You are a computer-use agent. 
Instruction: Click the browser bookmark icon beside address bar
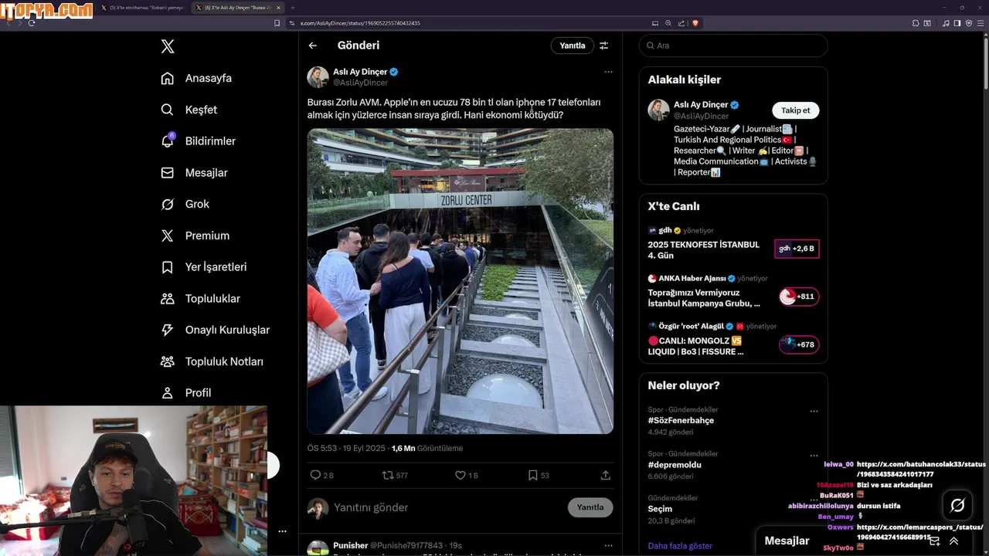coord(277,23)
